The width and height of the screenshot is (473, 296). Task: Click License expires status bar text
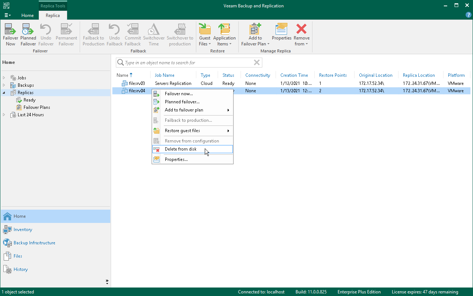[x=425, y=292]
